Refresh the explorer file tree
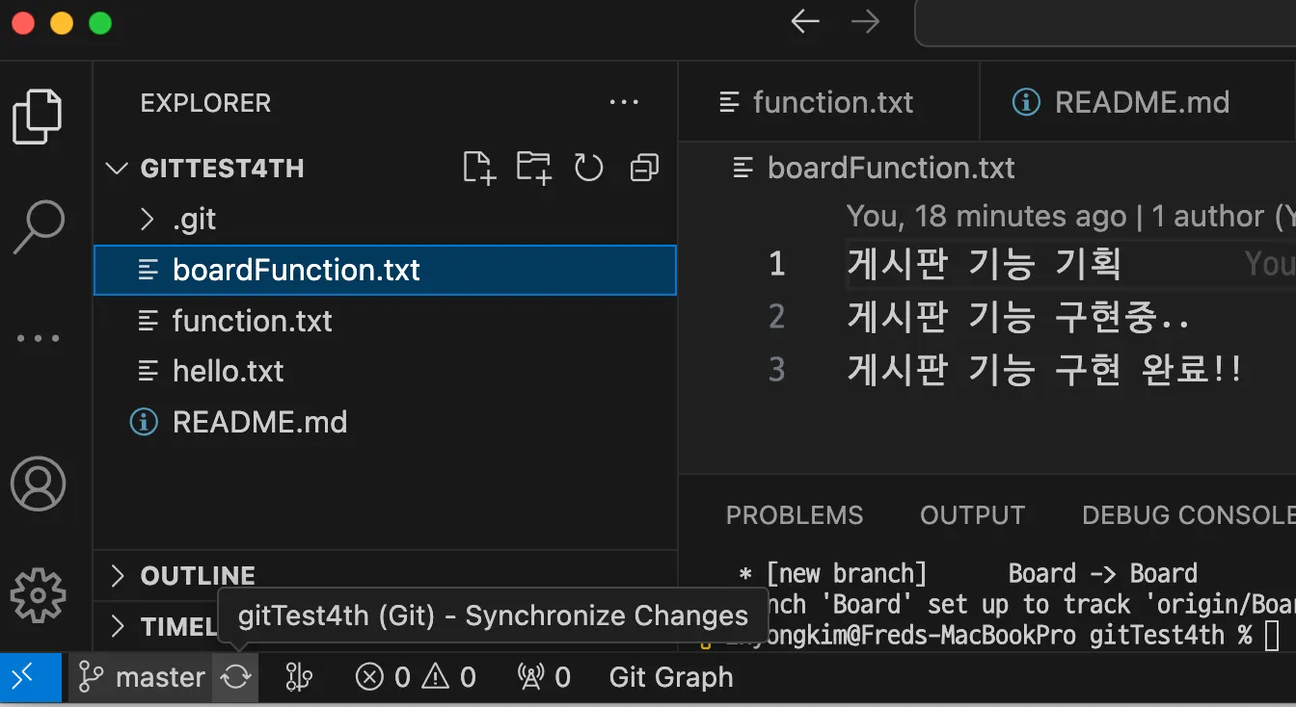 click(x=588, y=169)
